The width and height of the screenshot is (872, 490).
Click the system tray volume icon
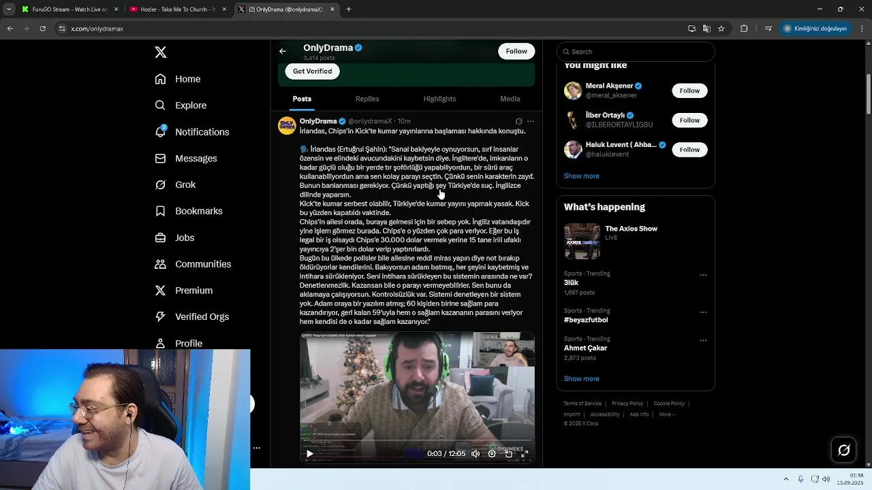click(x=826, y=479)
